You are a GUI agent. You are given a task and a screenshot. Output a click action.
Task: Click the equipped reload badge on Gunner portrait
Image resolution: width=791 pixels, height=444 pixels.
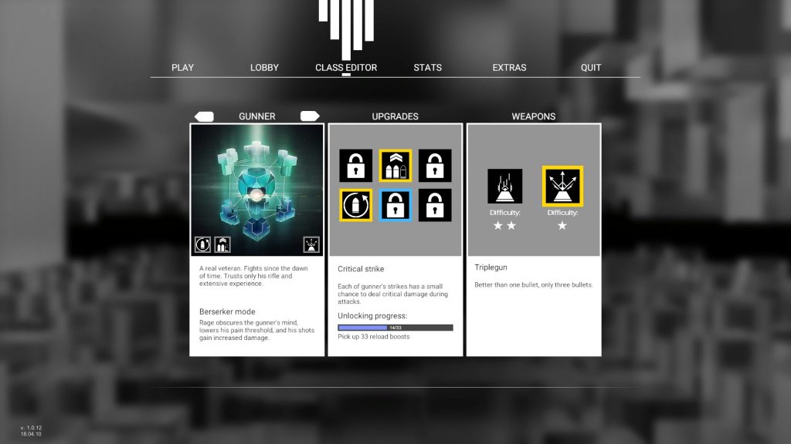[202, 245]
